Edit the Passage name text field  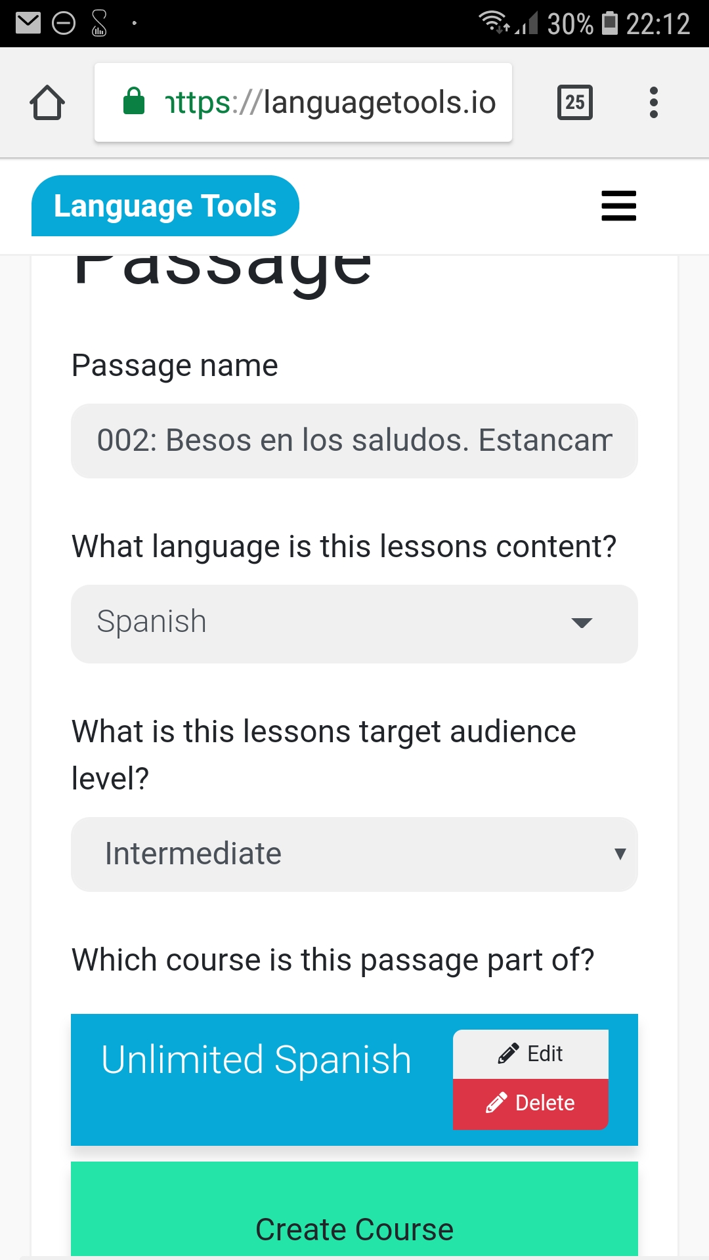click(354, 441)
